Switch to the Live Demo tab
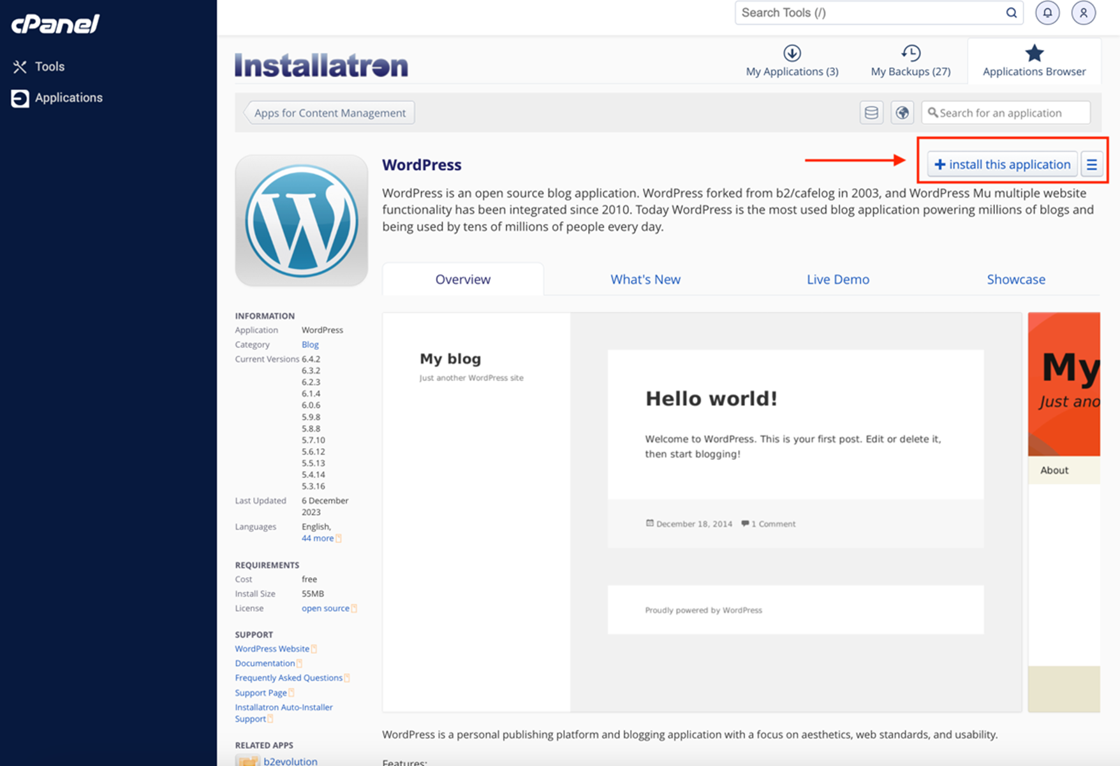Screen dimensions: 1120x766 tap(837, 279)
